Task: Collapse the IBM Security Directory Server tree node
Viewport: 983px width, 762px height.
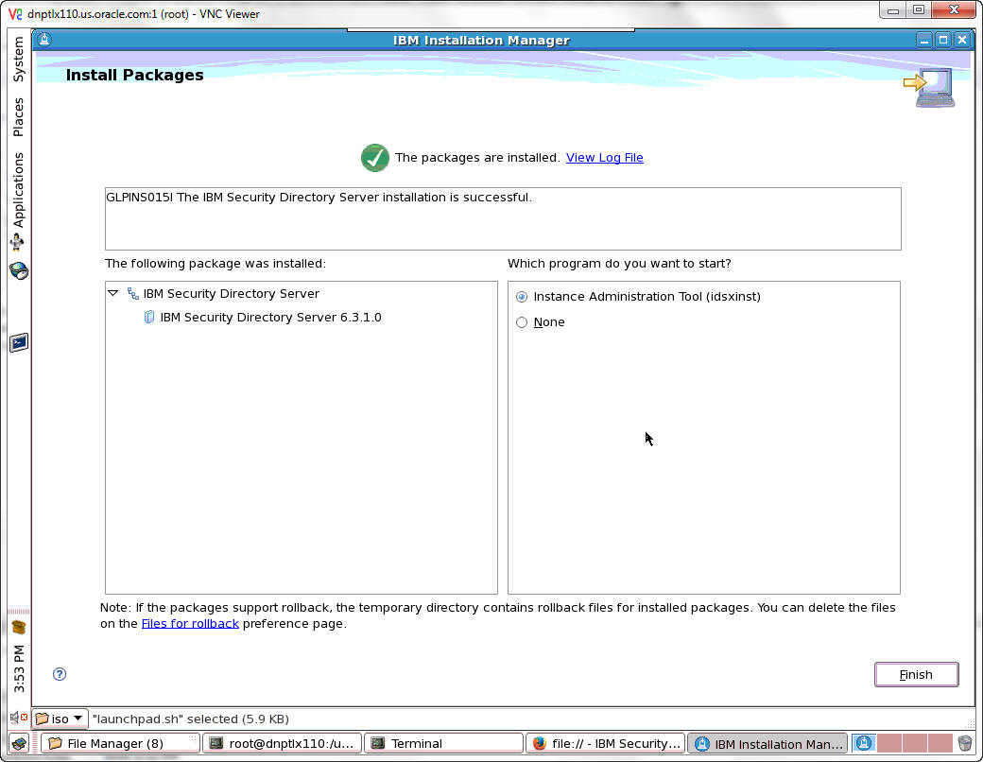Action: pos(112,293)
